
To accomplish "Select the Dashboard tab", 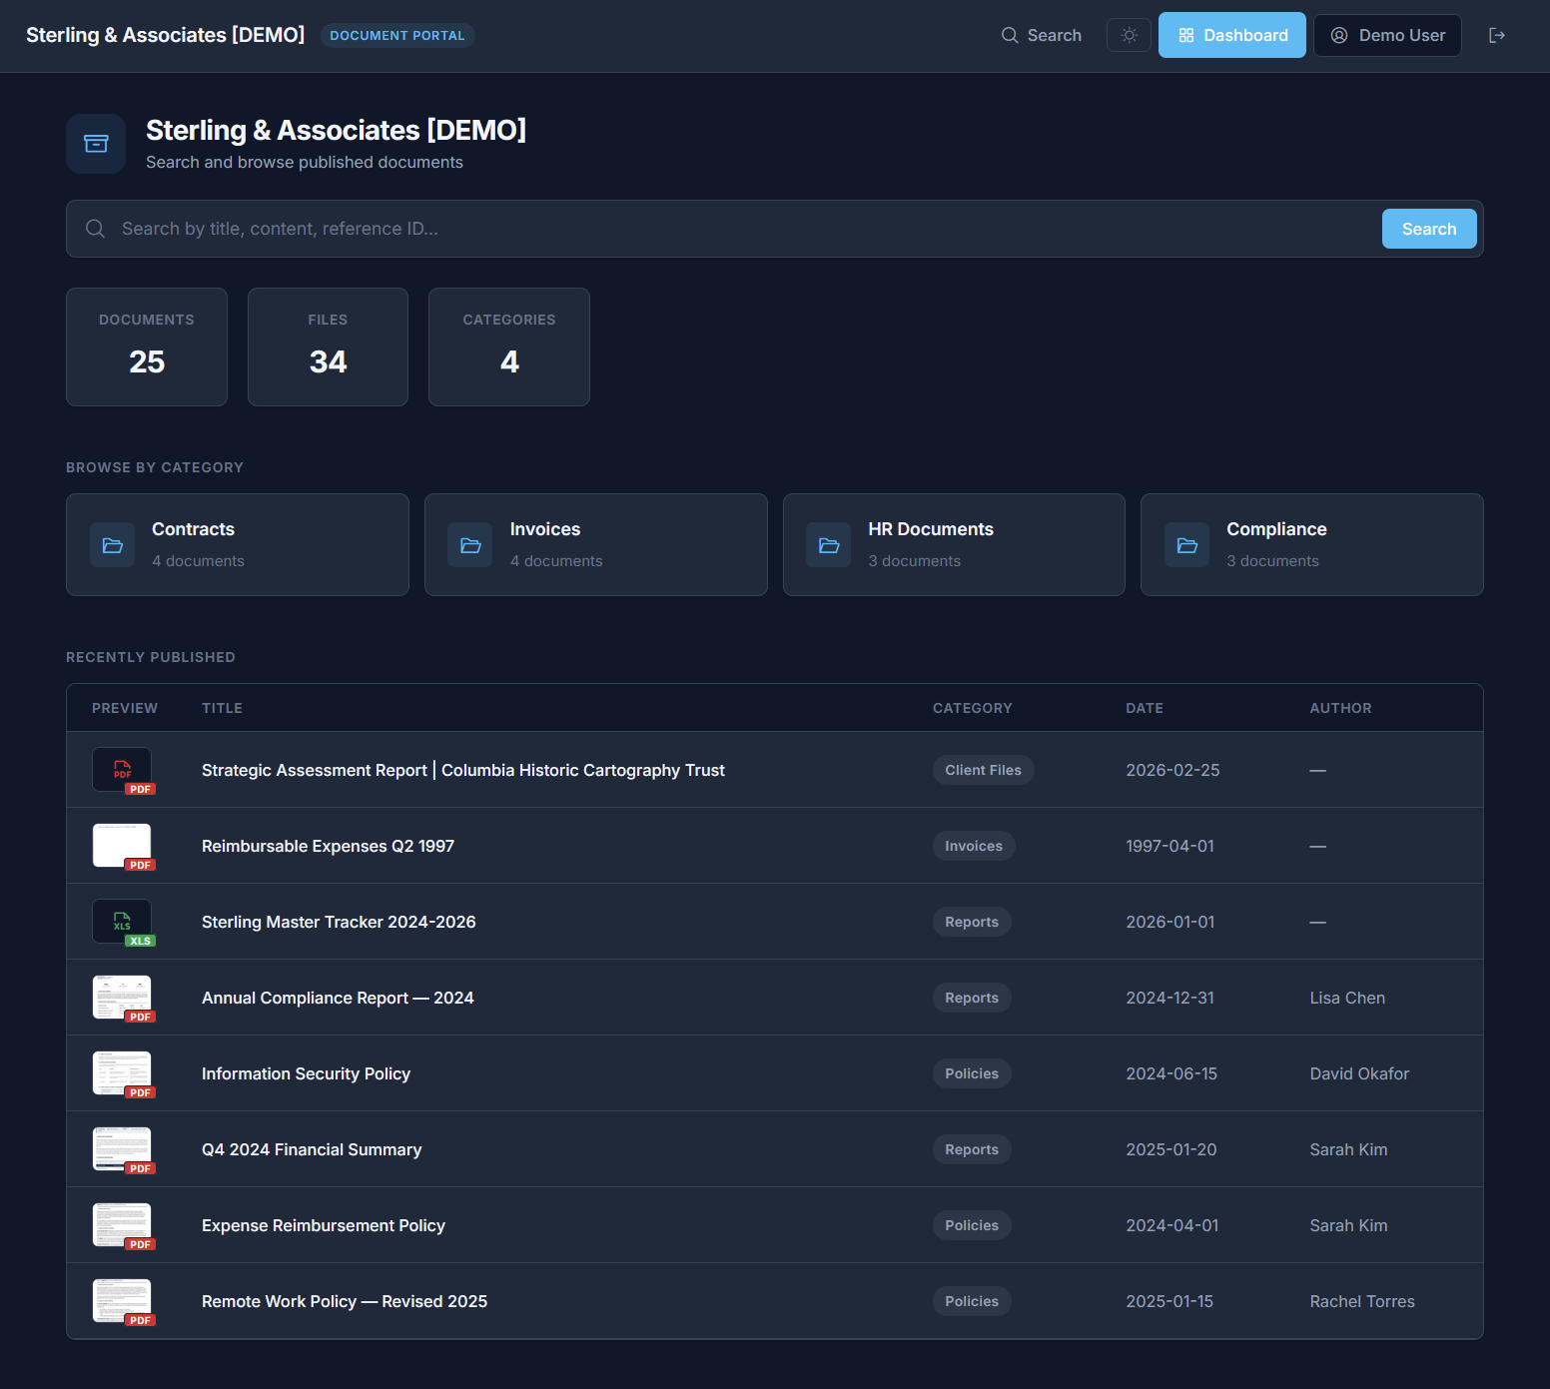I will [1231, 35].
